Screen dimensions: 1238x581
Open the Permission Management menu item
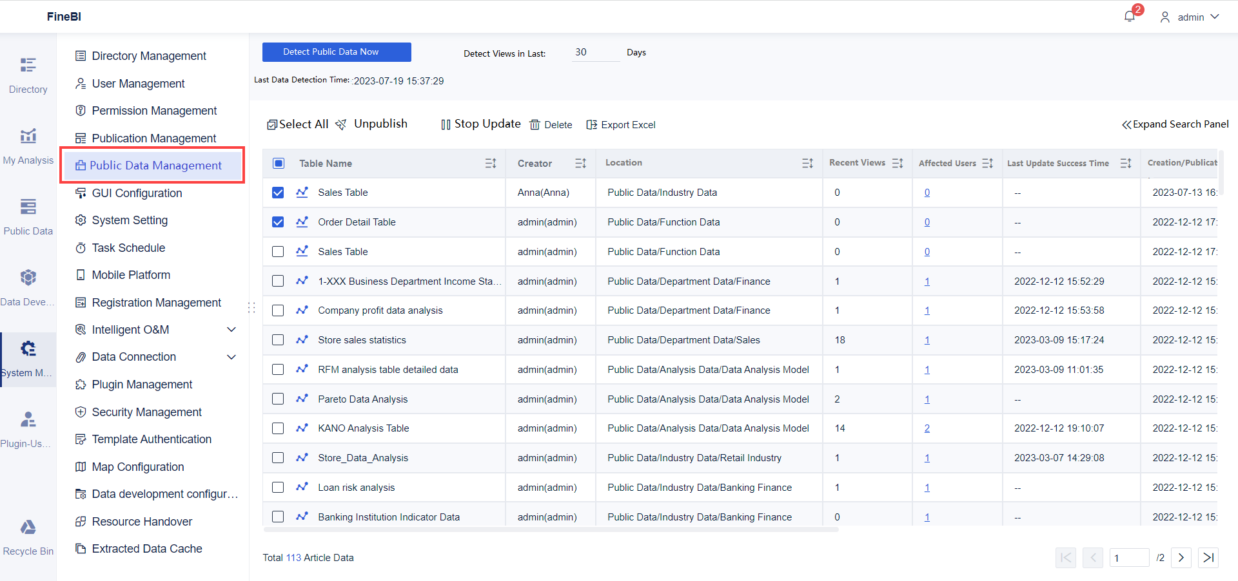(x=154, y=110)
